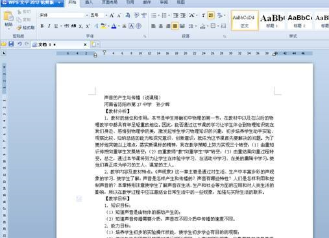Image resolution: width=329 pixels, height=238 pixels.
Task: Click the Copy (复制) button
Action: pyautogui.click(x=23, y=20)
